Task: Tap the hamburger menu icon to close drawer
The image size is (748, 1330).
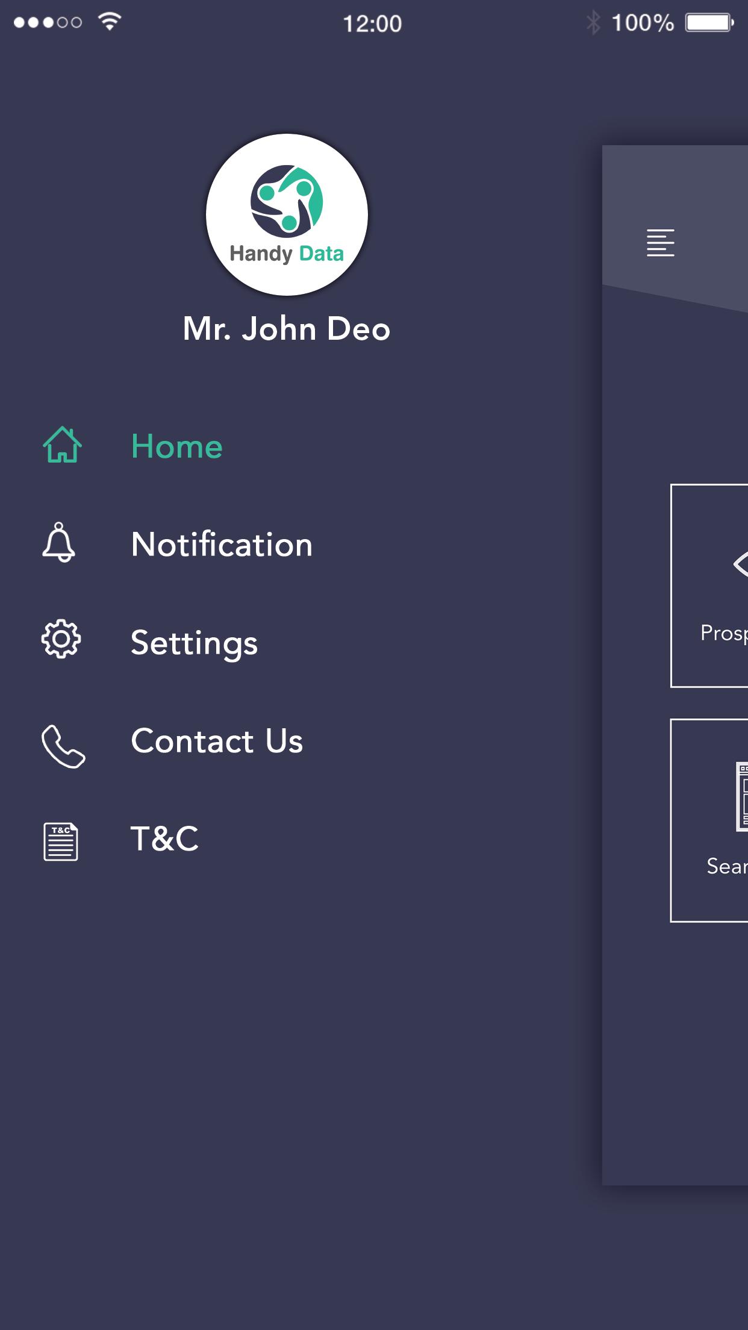Action: click(660, 243)
